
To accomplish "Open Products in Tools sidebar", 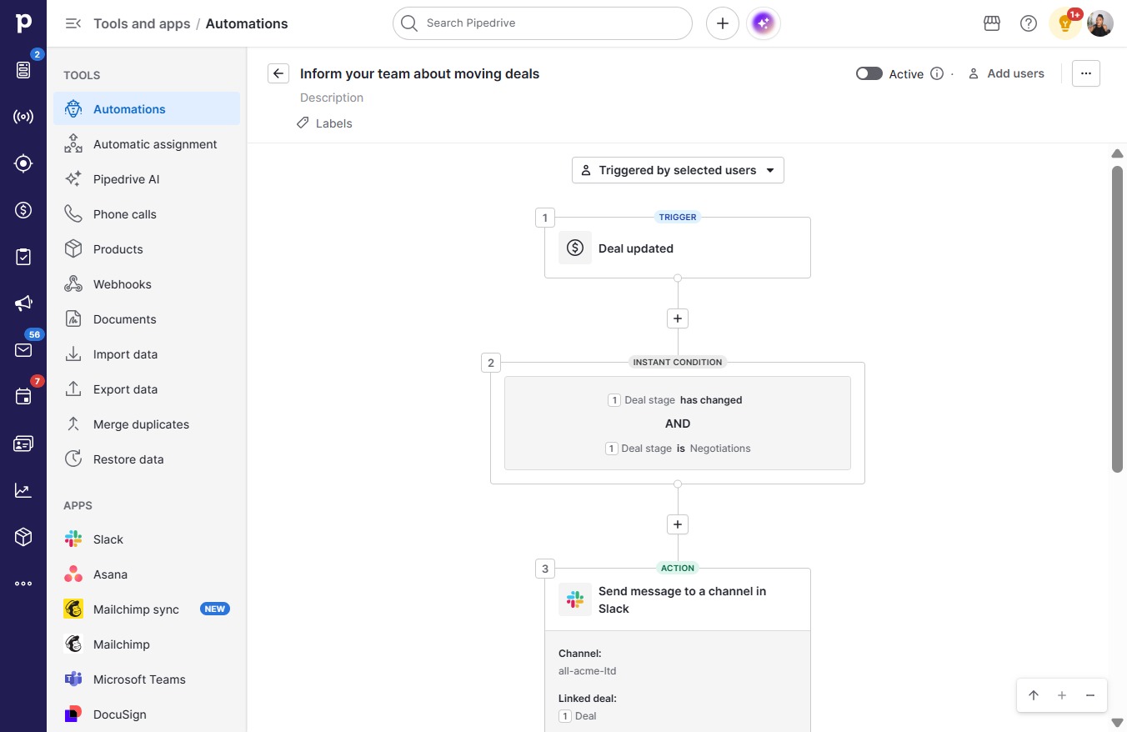I will [147, 249].
